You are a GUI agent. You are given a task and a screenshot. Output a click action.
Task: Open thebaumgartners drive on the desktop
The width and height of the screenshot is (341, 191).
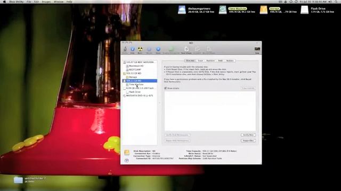[x=182, y=10]
